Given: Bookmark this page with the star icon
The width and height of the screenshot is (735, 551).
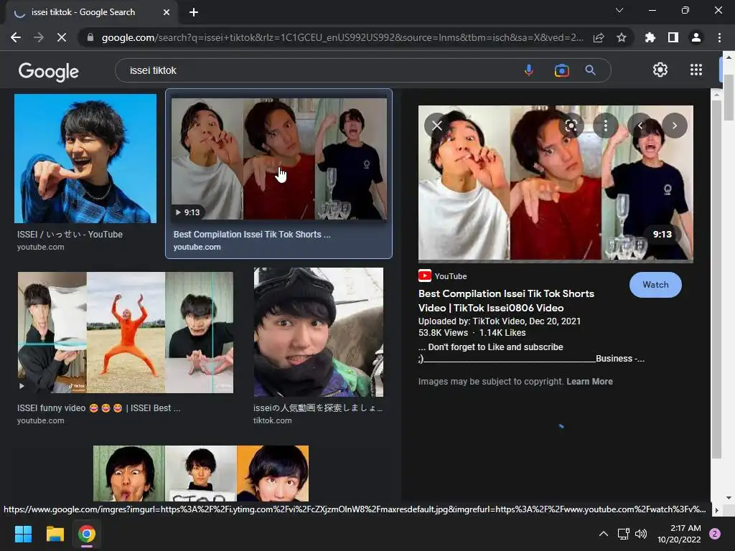Looking at the screenshot, I should (x=622, y=37).
